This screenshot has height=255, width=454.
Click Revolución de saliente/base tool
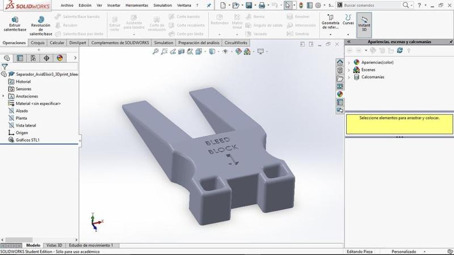coord(40,25)
